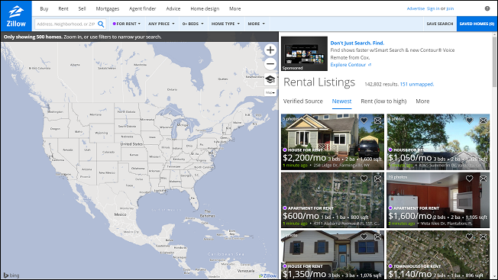Open the Mortgages menu
Viewport: 498px width, 280px height.
pos(108,9)
